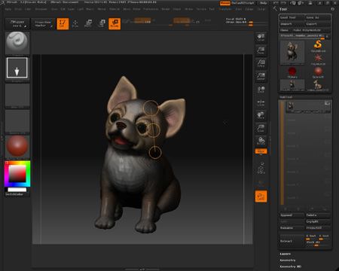Select the dog current tool thumbnail
Viewport: 339px width, 271px height.
[292, 52]
